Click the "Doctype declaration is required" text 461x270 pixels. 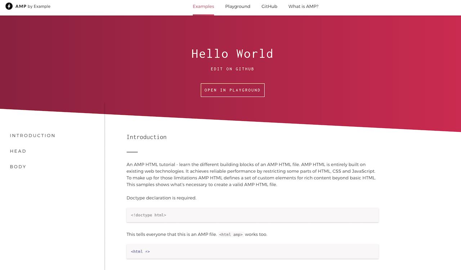click(161, 198)
